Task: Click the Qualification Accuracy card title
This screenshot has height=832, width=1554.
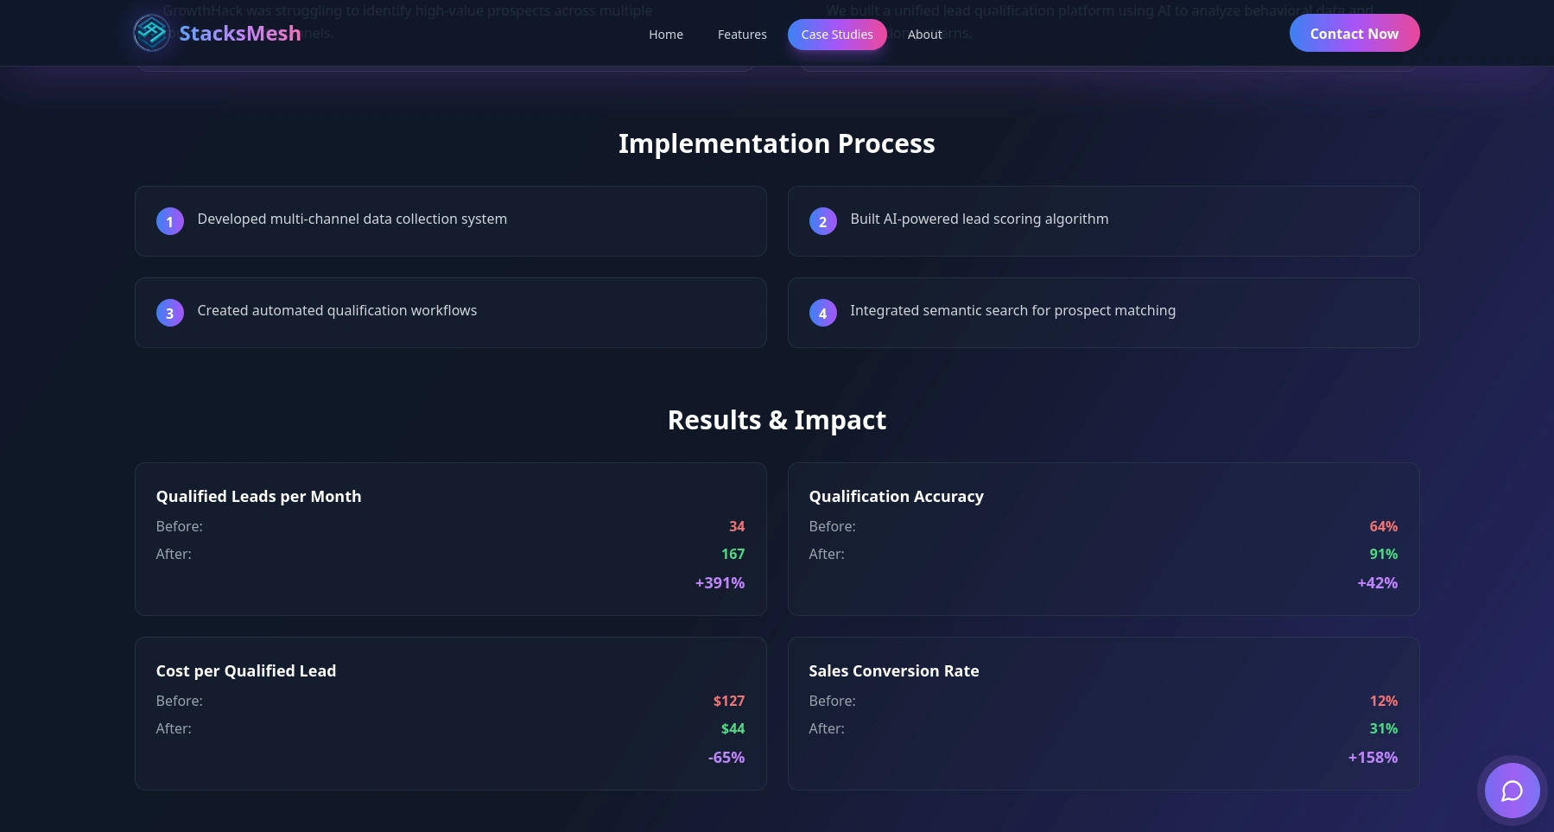Action: coord(896,497)
